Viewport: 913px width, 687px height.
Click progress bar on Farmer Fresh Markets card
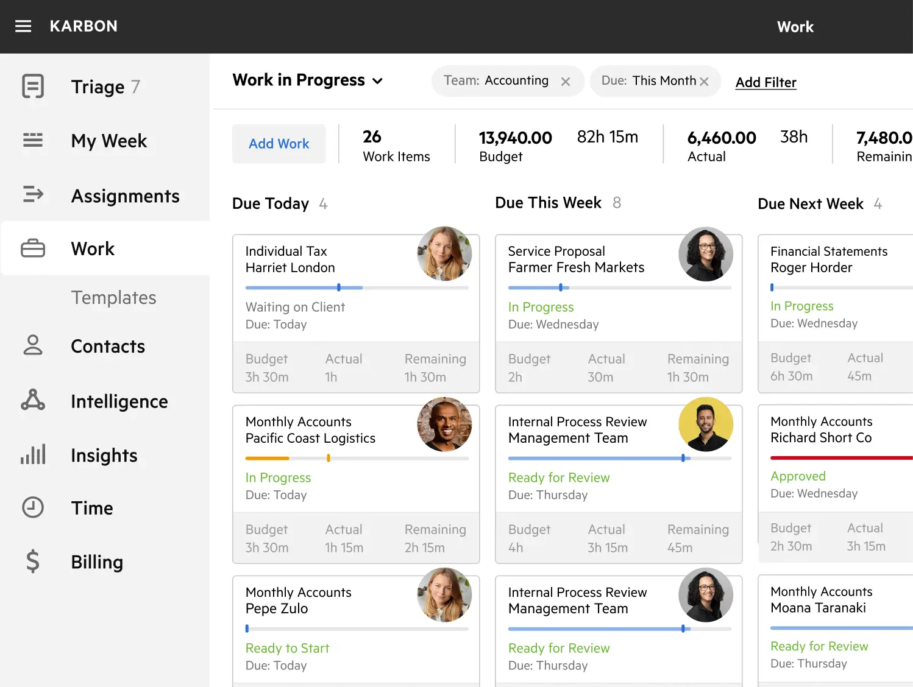click(620, 287)
